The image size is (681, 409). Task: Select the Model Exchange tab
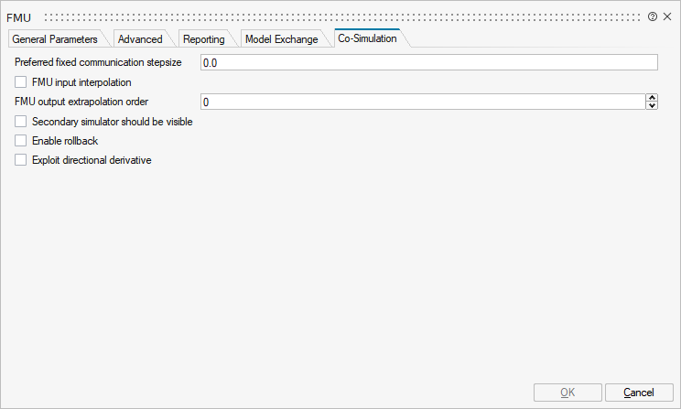(x=281, y=39)
